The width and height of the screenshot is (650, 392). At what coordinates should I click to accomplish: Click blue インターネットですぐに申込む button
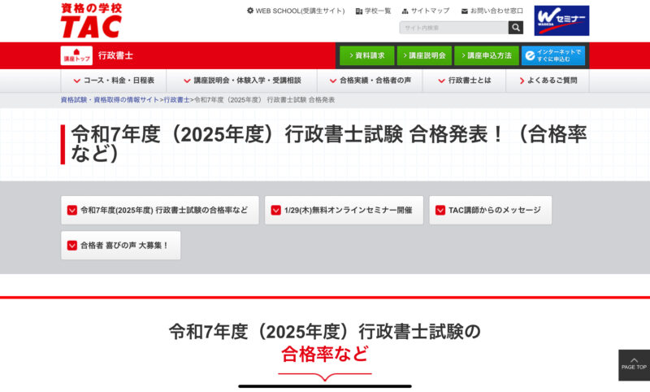tap(553, 55)
